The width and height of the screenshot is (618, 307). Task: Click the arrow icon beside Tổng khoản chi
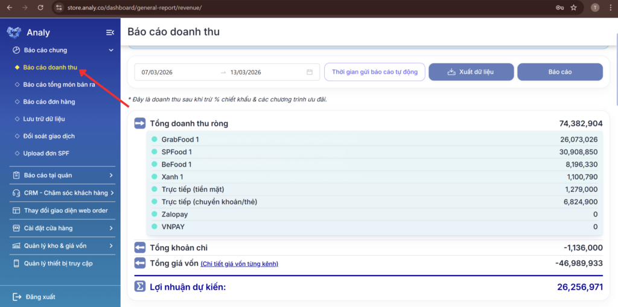(140, 248)
